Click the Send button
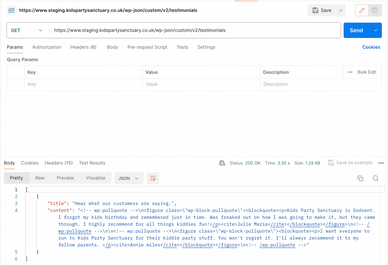Viewport: 388px width, 265px height. 356,30
